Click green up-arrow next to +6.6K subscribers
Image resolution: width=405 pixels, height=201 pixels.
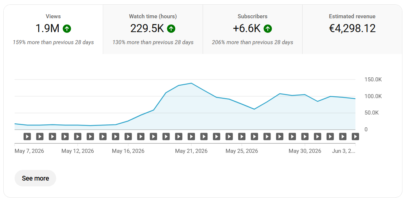coord(268,29)
